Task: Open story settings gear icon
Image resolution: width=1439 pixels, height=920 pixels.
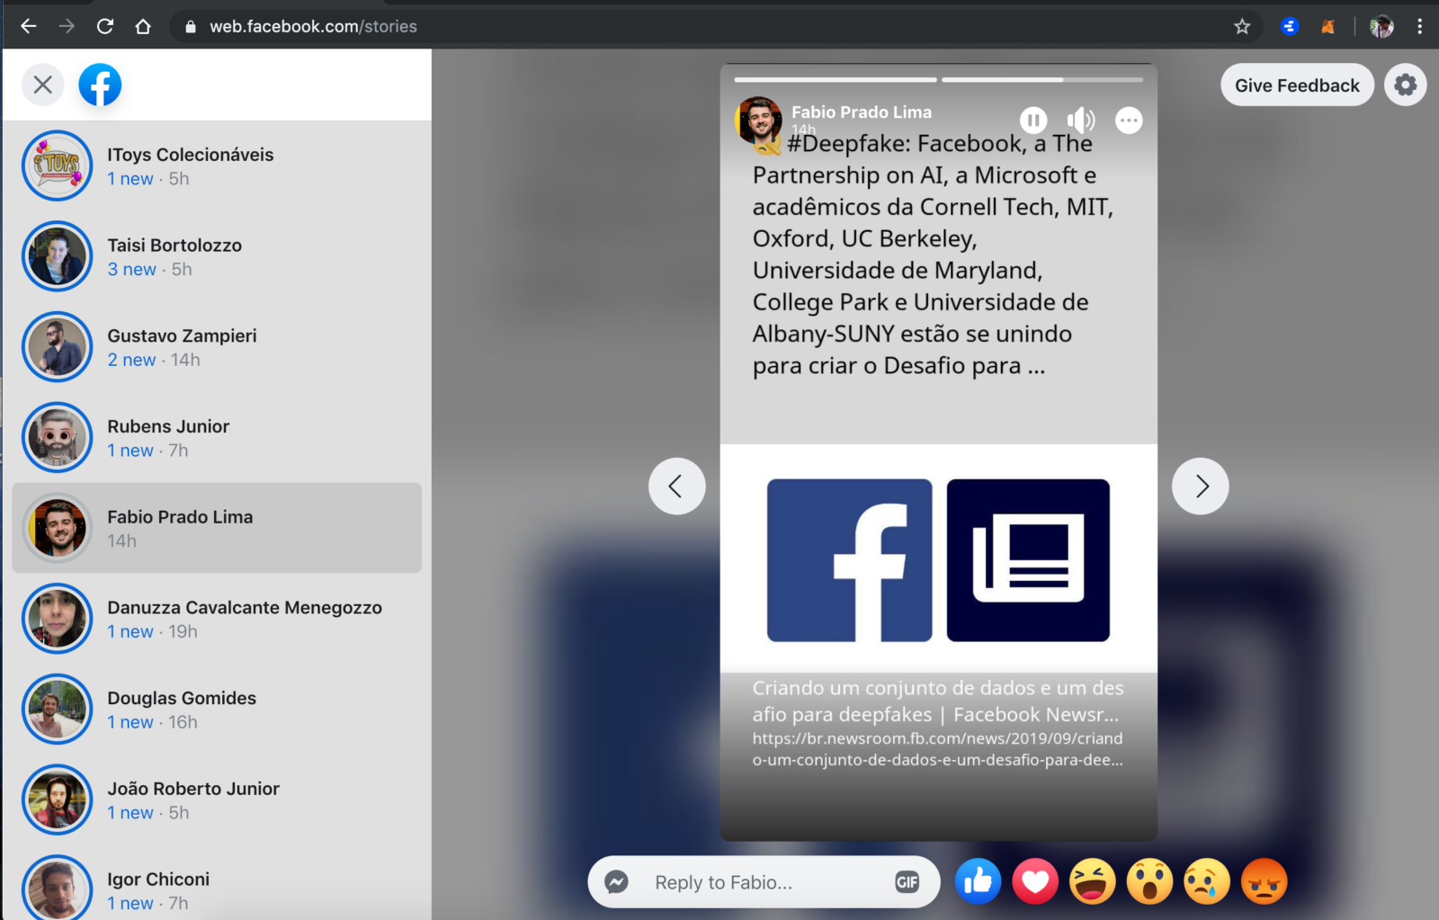Action: [1406, 85]
